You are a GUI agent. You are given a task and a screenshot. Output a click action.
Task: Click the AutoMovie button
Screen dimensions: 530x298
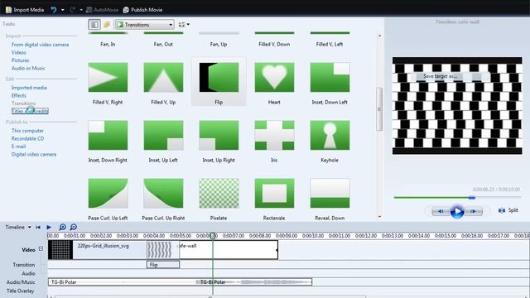102,10
